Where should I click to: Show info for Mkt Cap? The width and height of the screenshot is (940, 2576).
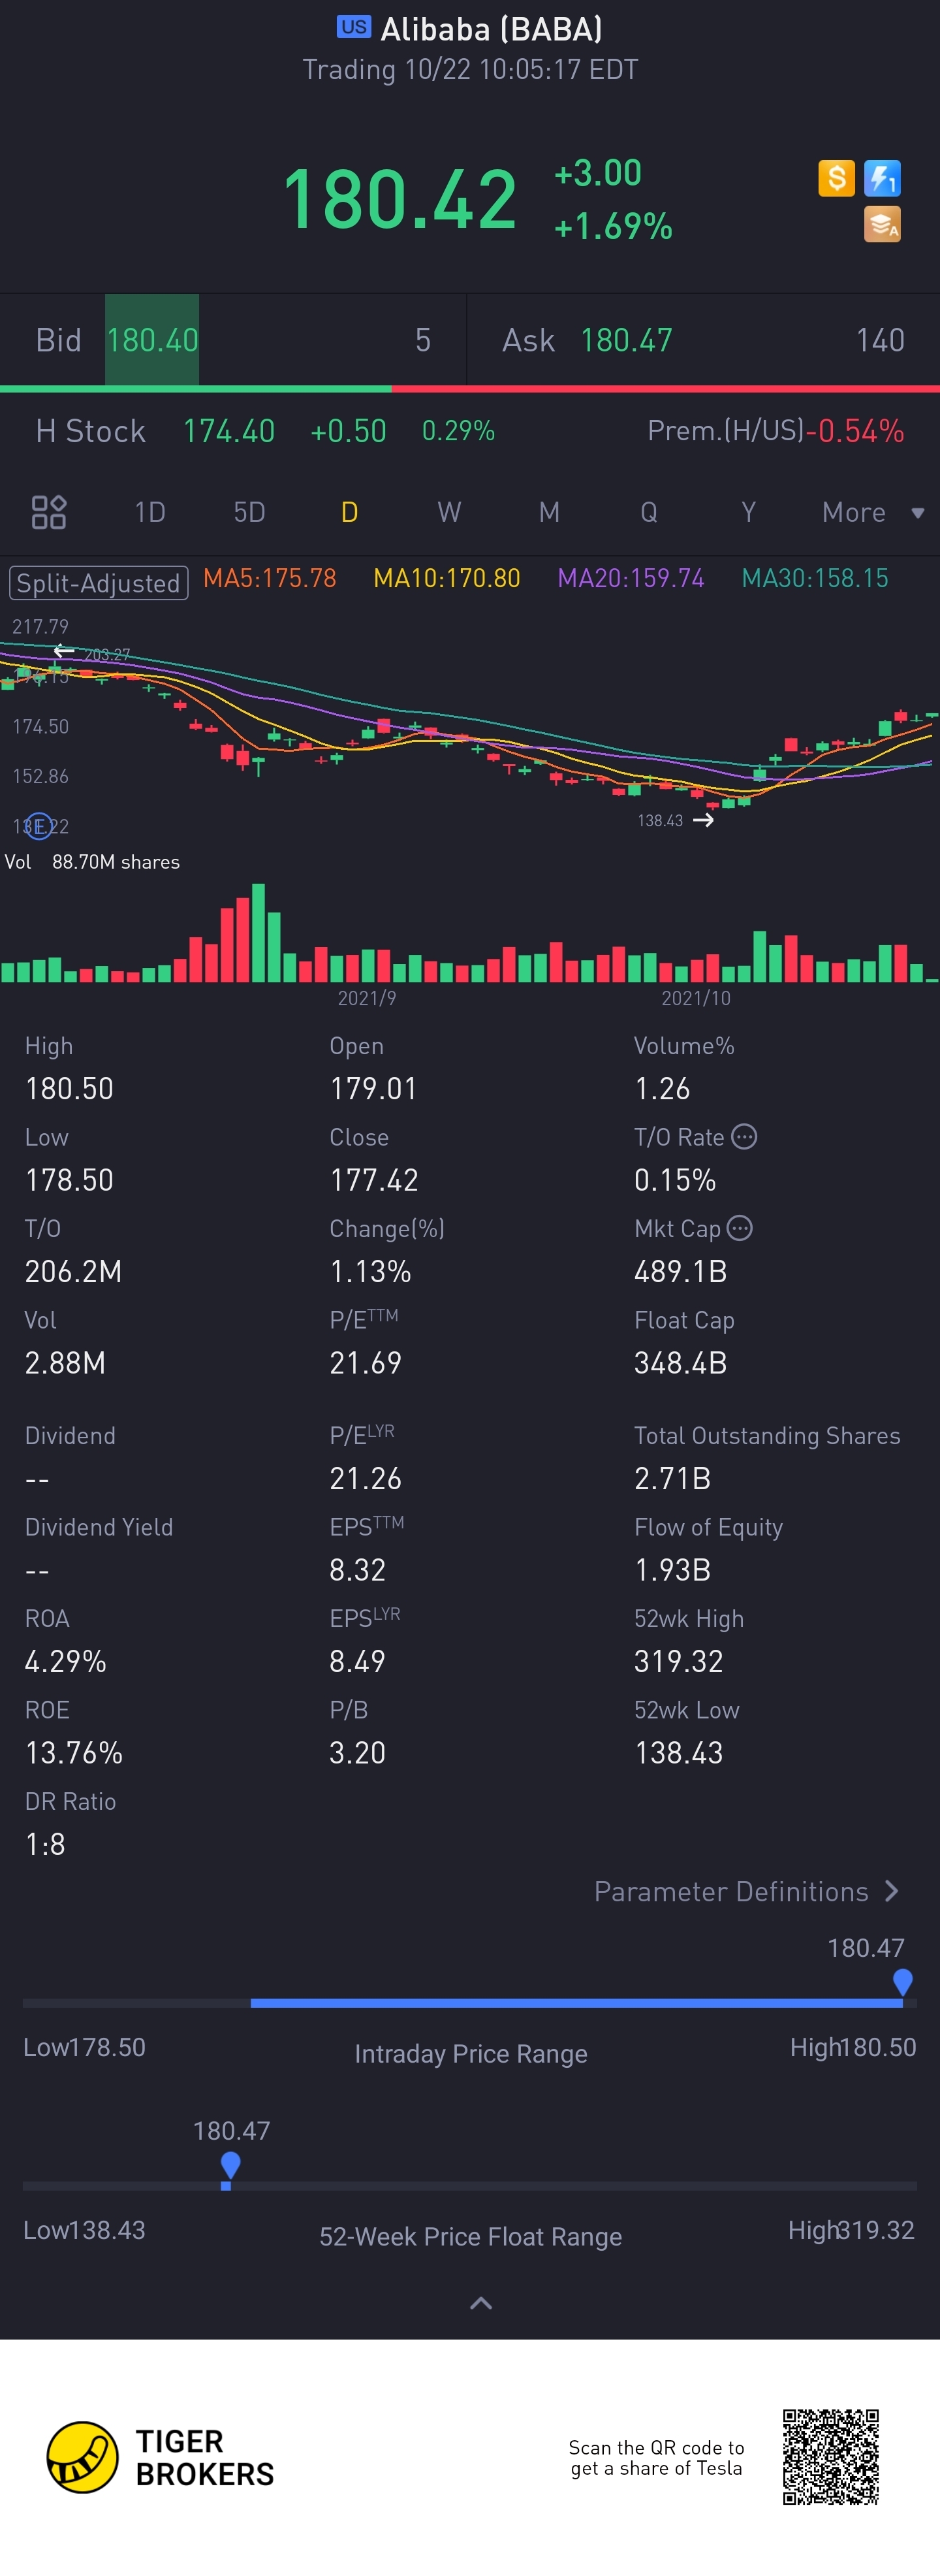click(739, 1228)
